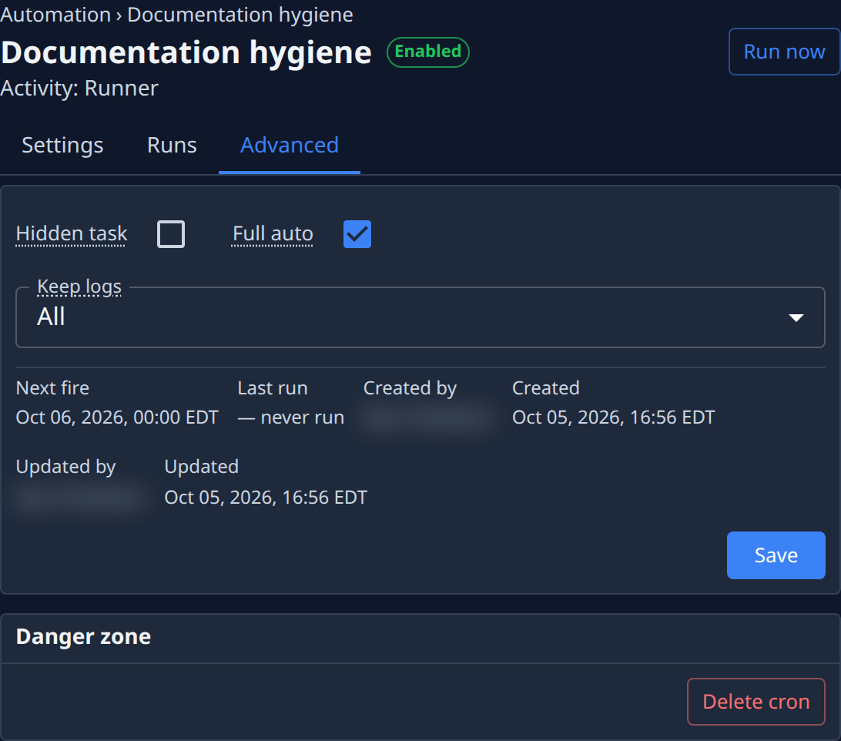The image size is (841, 741).
Task: Click the Created by field label
Action: tap(410, 388)
